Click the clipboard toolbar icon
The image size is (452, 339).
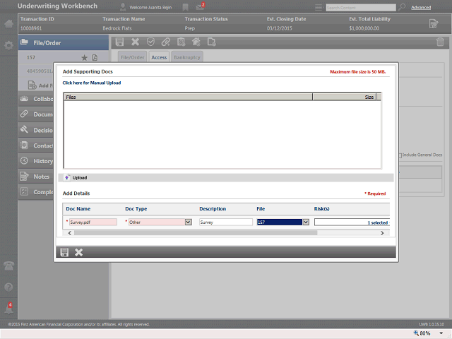point(181,42)
